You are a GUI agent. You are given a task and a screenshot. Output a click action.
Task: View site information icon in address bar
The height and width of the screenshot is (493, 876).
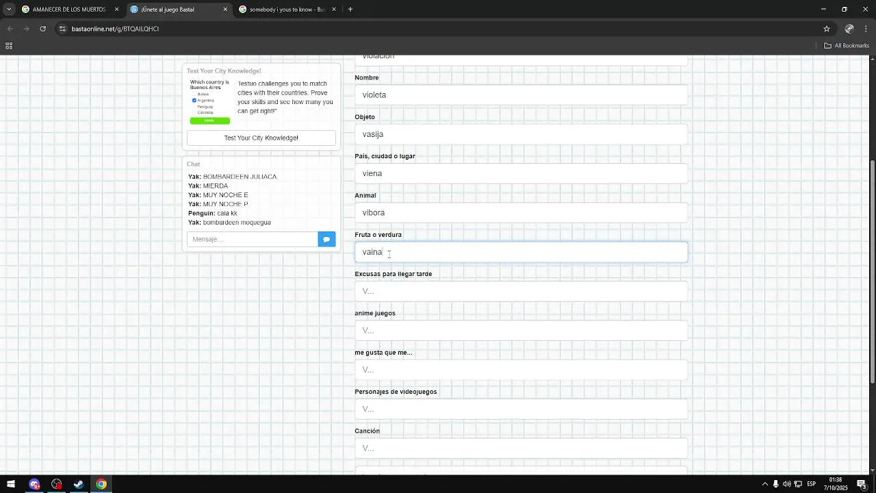point(62,29)
